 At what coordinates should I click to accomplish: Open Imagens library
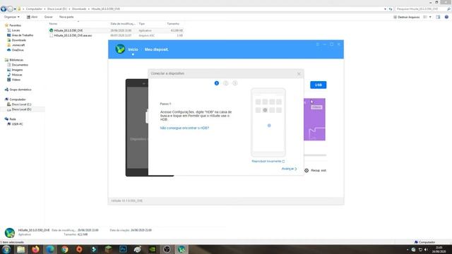pos(17,70)
